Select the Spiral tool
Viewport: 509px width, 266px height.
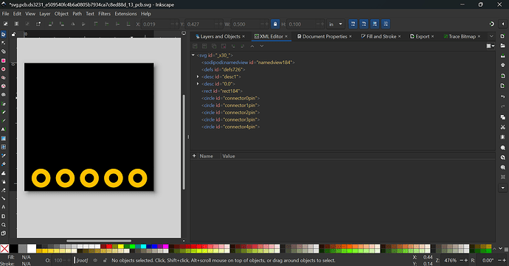coord(4,95)
